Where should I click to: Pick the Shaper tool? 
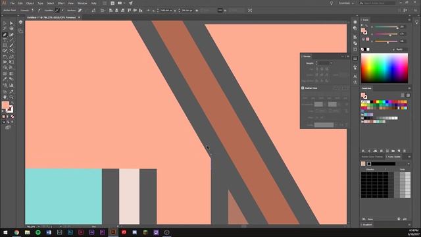point(5,51)
